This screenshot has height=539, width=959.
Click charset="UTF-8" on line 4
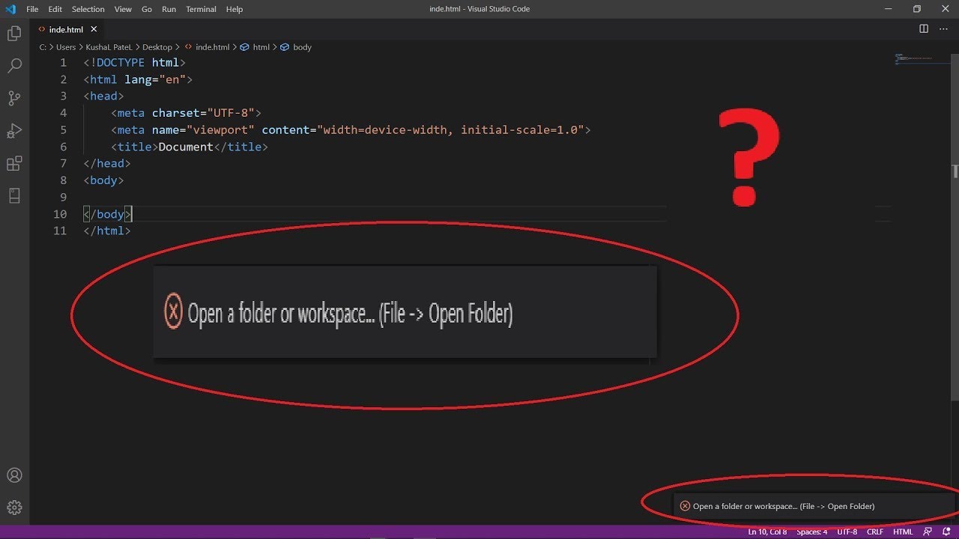click(x=203, y=113)
